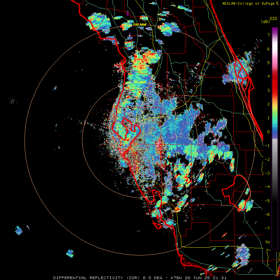Click the KTBW radar site identifier
Viewport: 280px width, 280px height.
click(x=177, y=278)
